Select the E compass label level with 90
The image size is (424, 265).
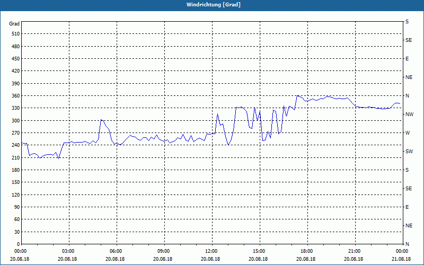coord(407,207)
